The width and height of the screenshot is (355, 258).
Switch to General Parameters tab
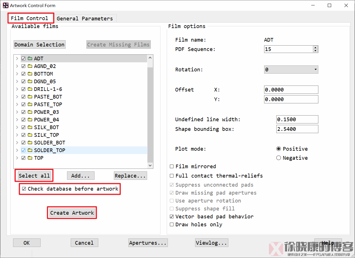point(85,19)
